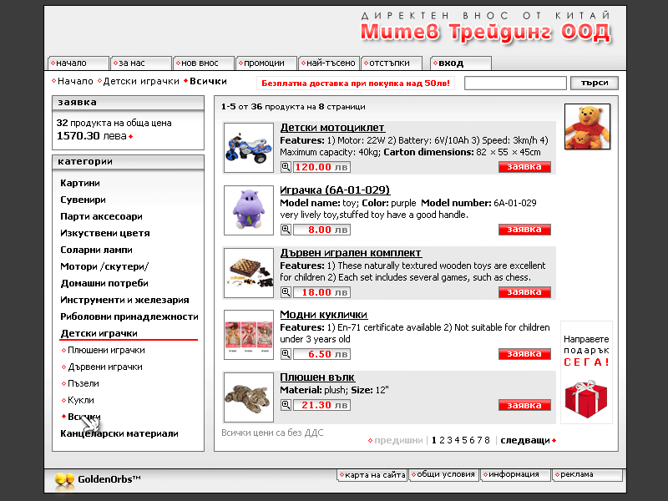Click magnifier icon under Играчка (6A-01-029)
Viewport: 668px width, 501px height.
click(286, 230)
